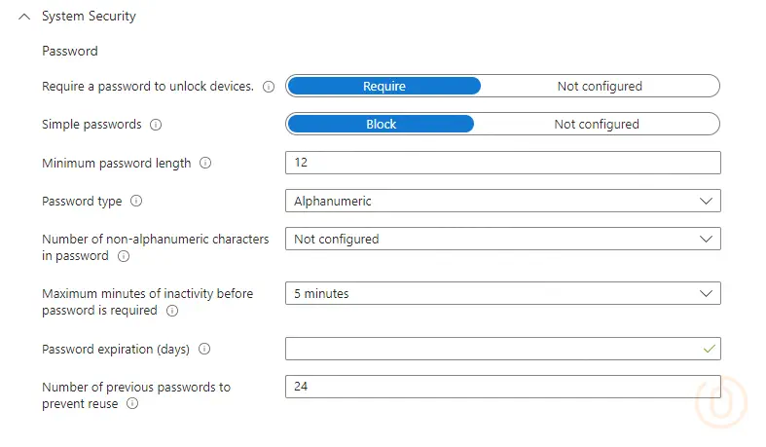Click info icon for maximum inactivity minutes
766x447 pixels.
point(172,312)
